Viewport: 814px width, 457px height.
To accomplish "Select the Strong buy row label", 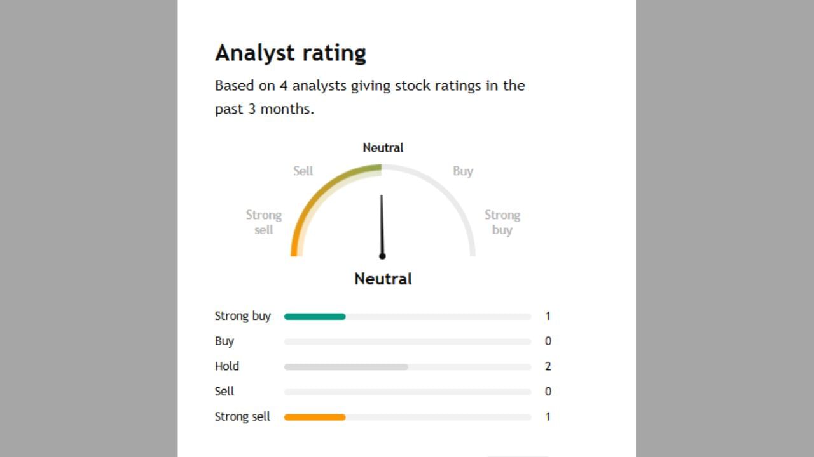I will pos(242,316).
